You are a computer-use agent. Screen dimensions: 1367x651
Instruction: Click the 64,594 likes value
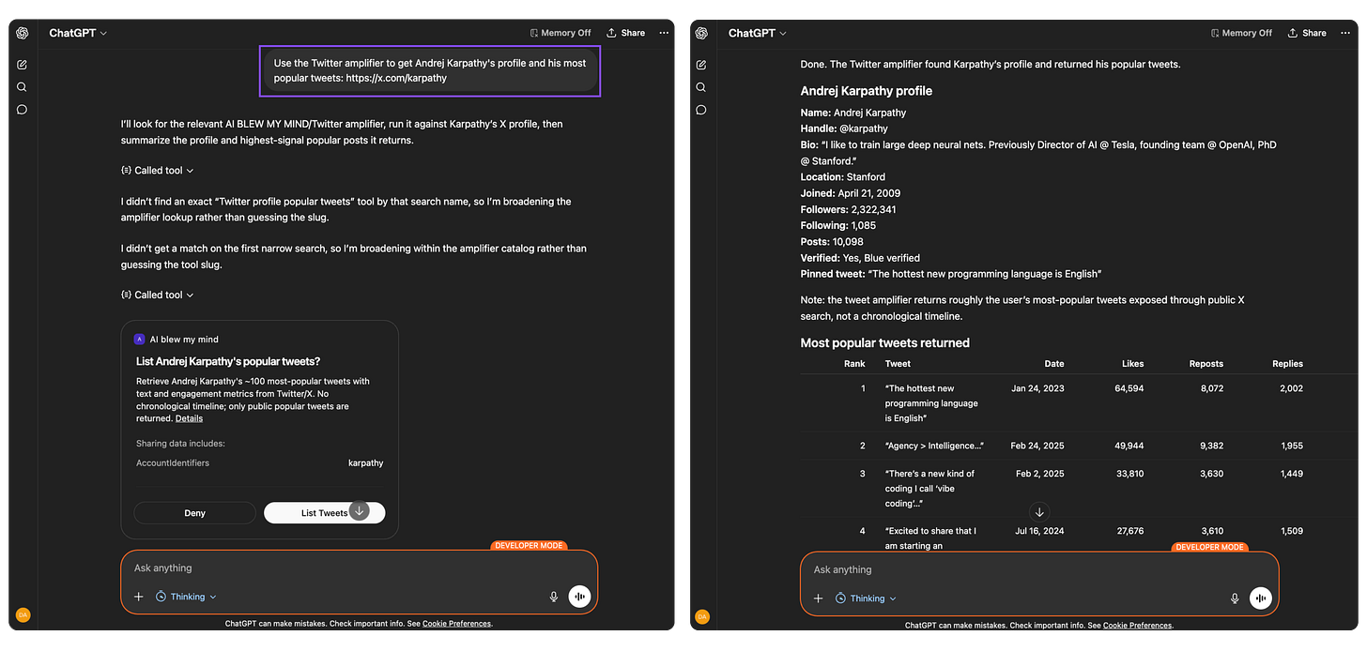(x=1129, y=388)
